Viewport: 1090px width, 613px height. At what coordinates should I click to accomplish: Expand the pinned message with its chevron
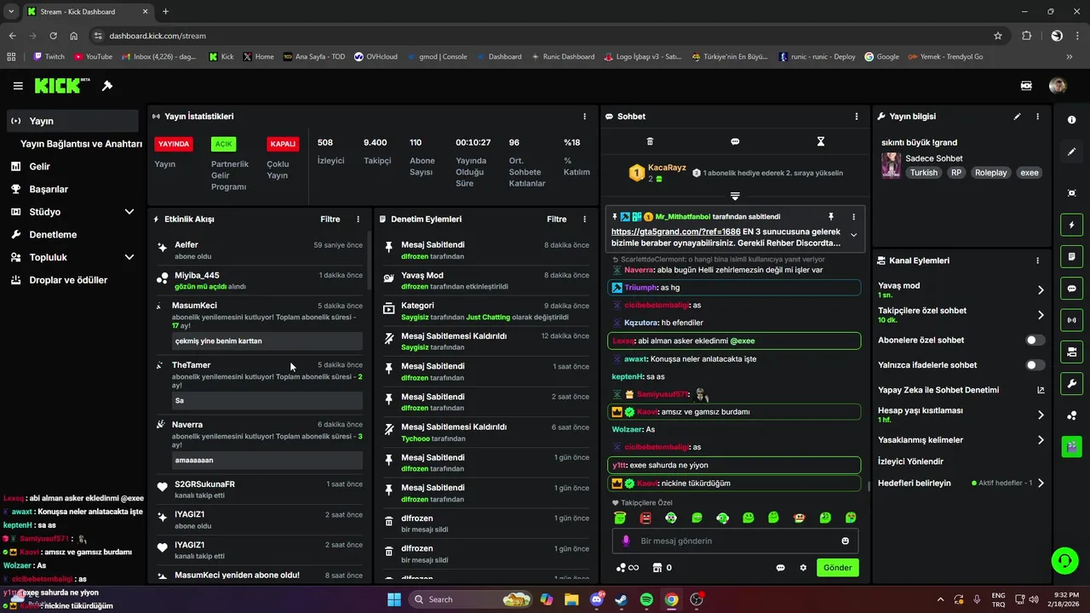(x=853, y=236)
